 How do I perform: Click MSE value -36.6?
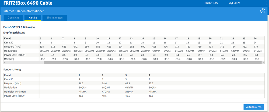(x=133, y=59)
